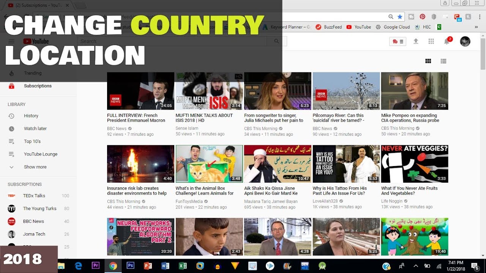
Task: Play the 'Why Is His Tattoo' video thumbnail
Action: (x=346, y=164)
